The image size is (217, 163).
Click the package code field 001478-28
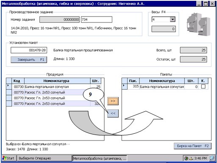click(29, 50)
